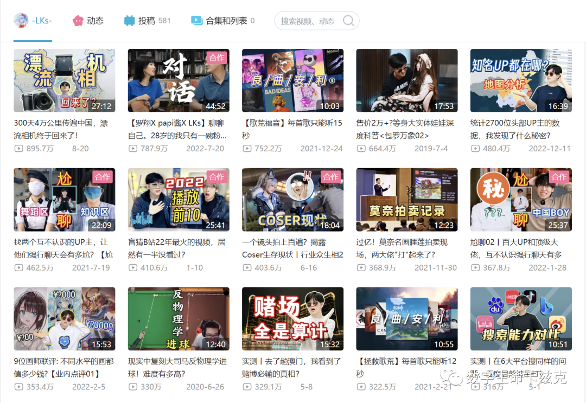Screen dimensions: 586x403
Task: Click the pink 动态 flower icon
Action: tap(78, 21)
